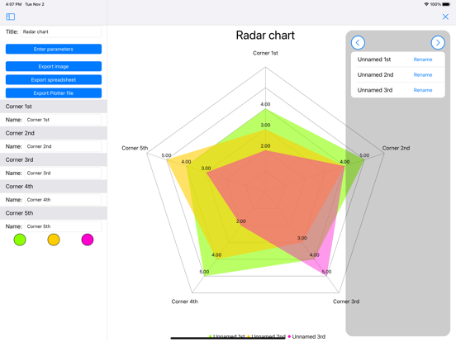This screenshot has width=456, height=342.
Task: Close the chart view with X icon
Action: (445, 17)
